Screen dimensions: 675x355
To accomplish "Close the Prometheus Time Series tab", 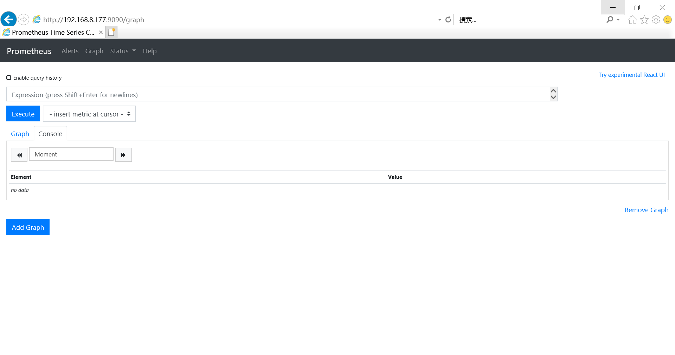I will tap(101, 32).
